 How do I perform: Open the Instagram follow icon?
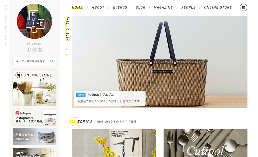(41, 49)
